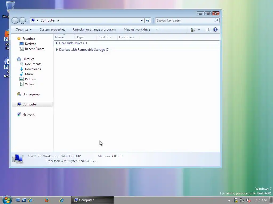Open recent pages dropdown near navigation buttons
Viewport: 273px width, 204px height.
pyautogui.click(x=28, y=21)
